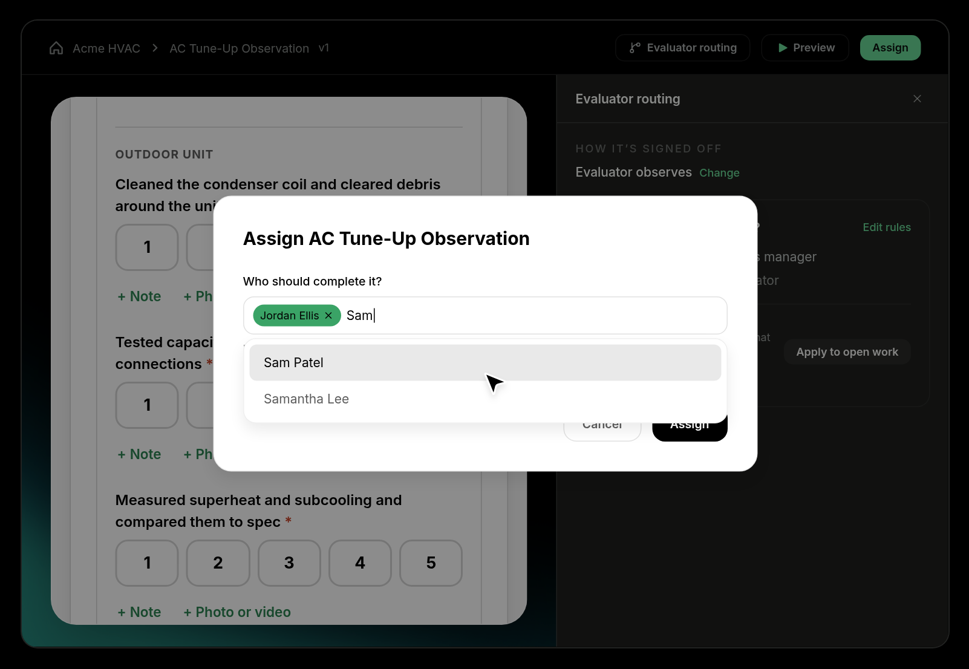
Task: Click the green Assign button in header
Action: point(890,48)
